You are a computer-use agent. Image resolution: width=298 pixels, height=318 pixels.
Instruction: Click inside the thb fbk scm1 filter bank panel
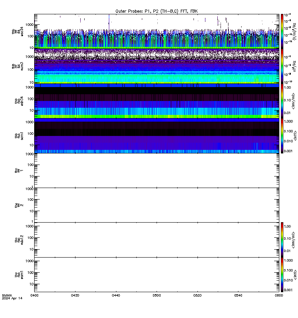tap(157, 136)
